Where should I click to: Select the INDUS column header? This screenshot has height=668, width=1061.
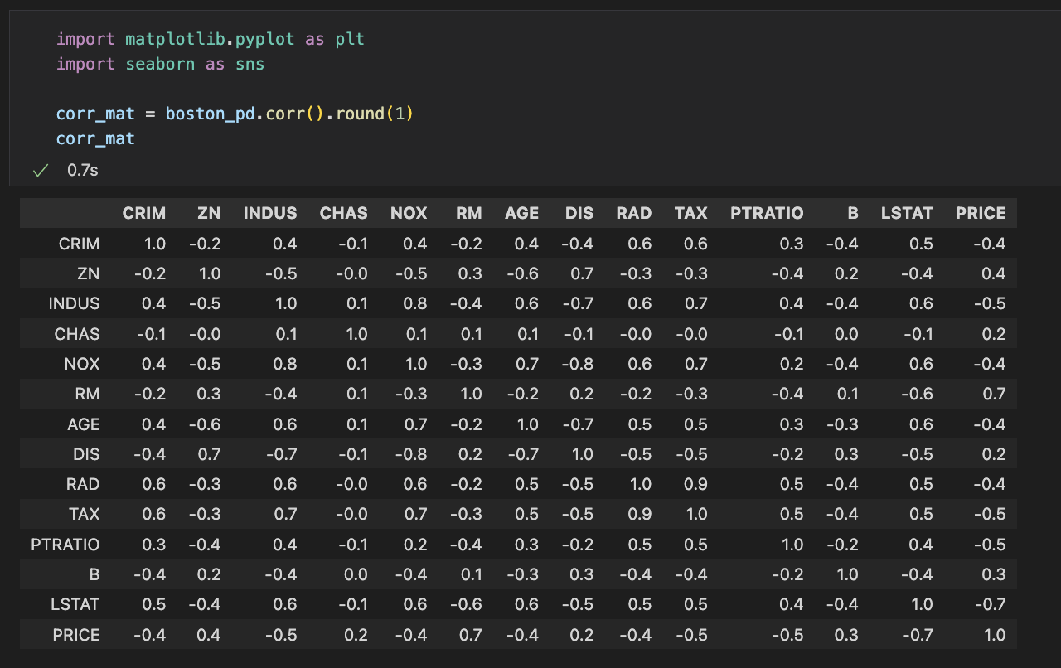click(270, 213)
